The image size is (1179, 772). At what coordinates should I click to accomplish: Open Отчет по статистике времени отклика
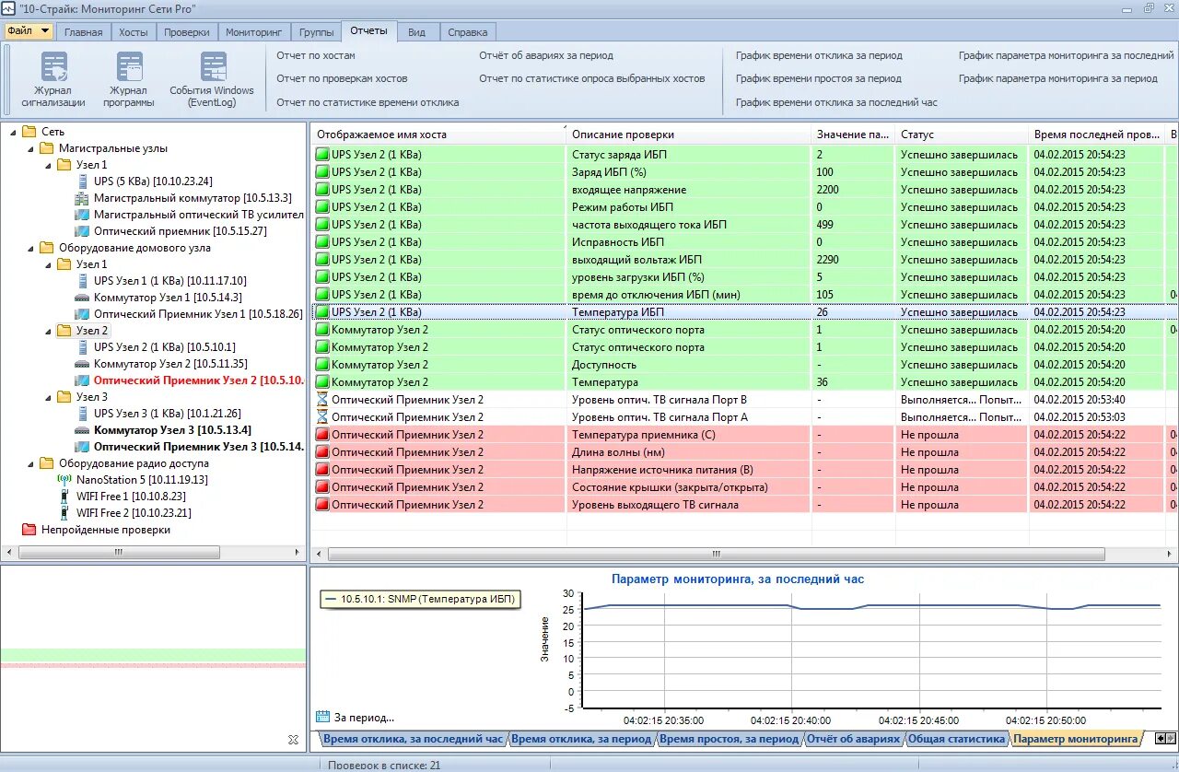click(368, 102)
